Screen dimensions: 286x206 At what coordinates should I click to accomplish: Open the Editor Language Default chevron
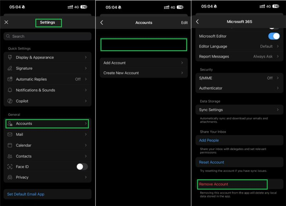[x=278, y=46]
